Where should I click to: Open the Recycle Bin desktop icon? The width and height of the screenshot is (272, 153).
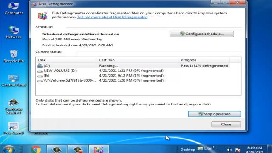(14, 56)
